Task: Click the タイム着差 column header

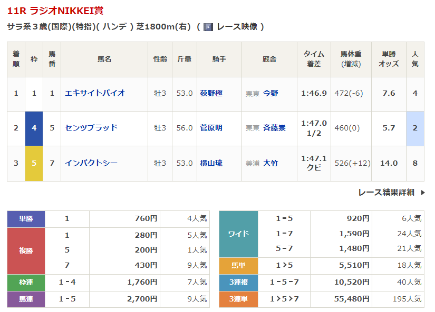Action: pos(314,59)
